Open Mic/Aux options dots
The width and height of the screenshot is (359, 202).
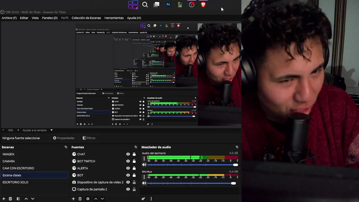[144, 177]
